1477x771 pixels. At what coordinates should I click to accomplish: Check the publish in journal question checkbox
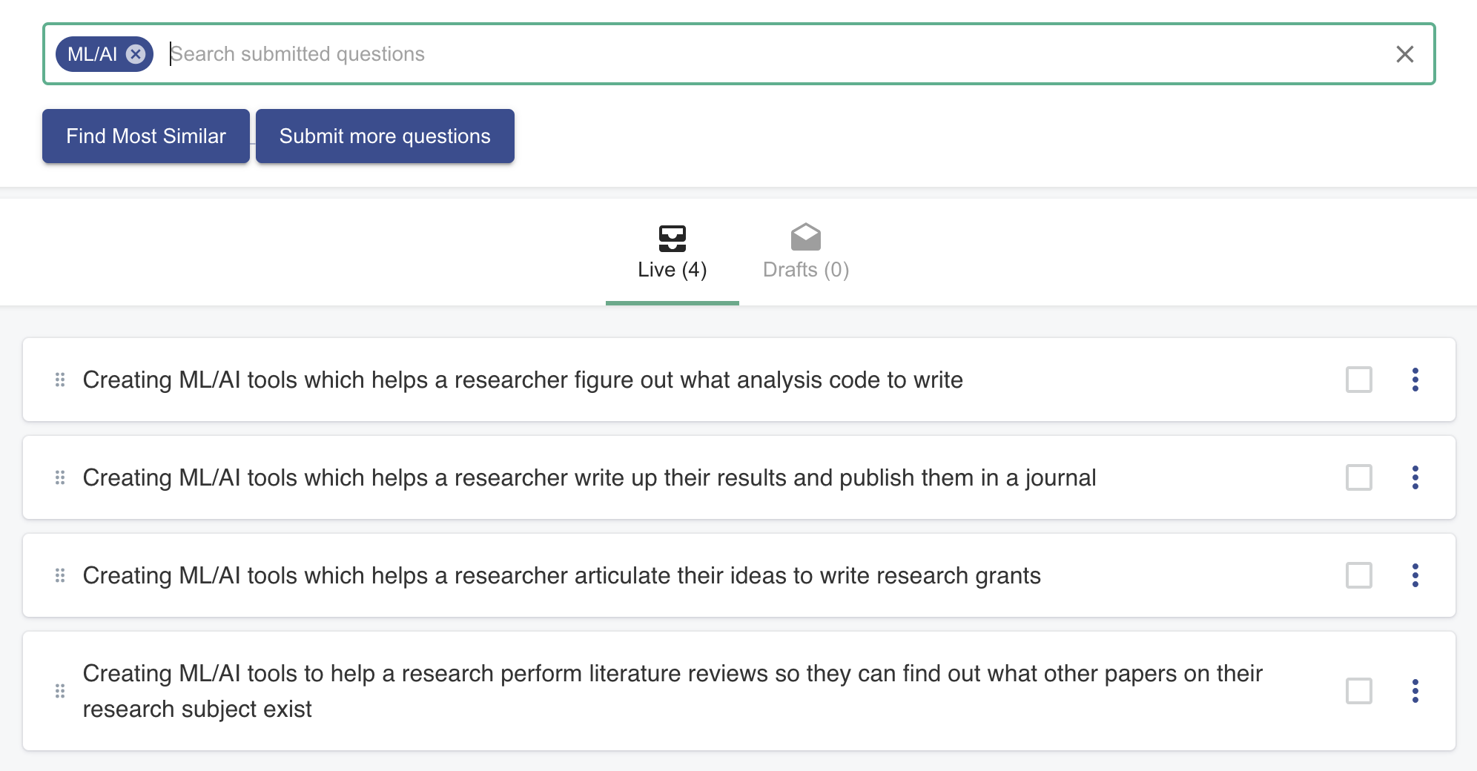[x=1359, y=477]
